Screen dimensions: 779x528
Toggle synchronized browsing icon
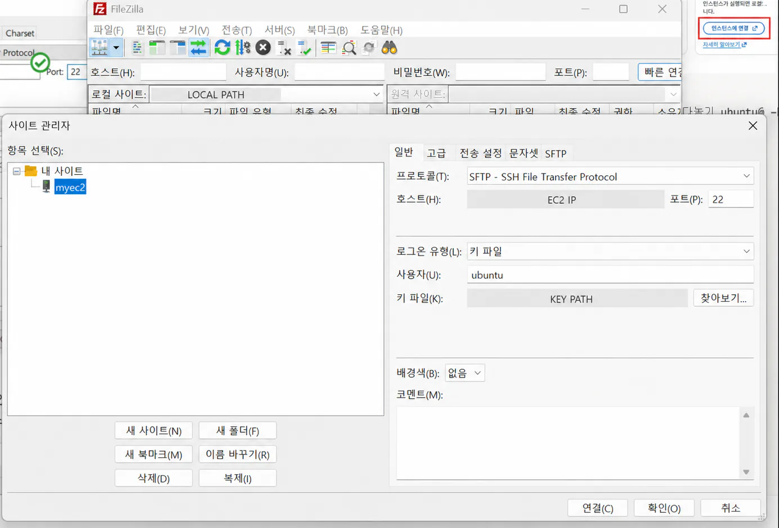click(x=369, y=48)
